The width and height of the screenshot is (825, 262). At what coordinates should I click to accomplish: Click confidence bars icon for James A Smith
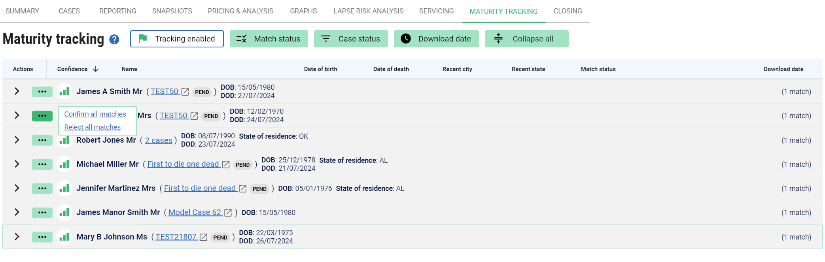[64, 92]
